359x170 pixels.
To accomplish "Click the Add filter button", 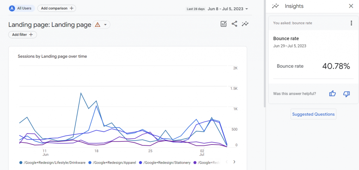I will click(x=22, y=35).
